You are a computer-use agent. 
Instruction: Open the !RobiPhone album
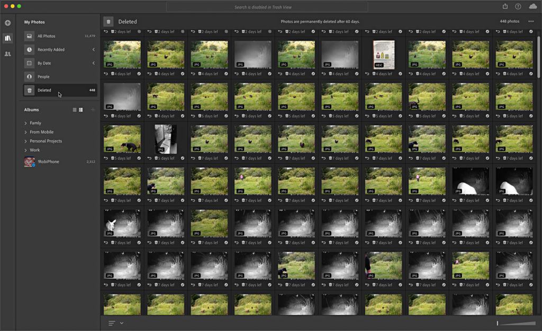pyautogui.click(x=60, y=161)
